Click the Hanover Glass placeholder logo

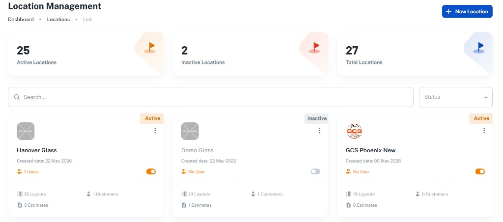pyautogui.click(x=26, y=131)
